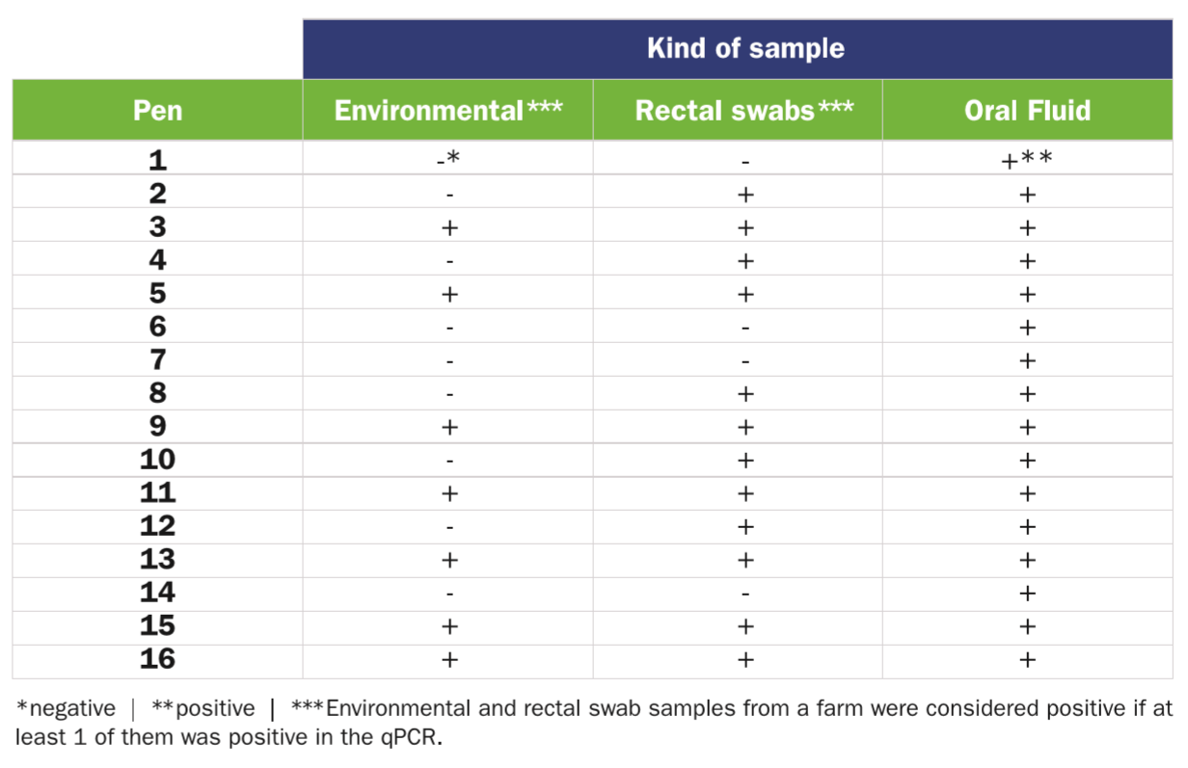Select Rectal swabs plus sign for pen 12

(x=744, y=527)
